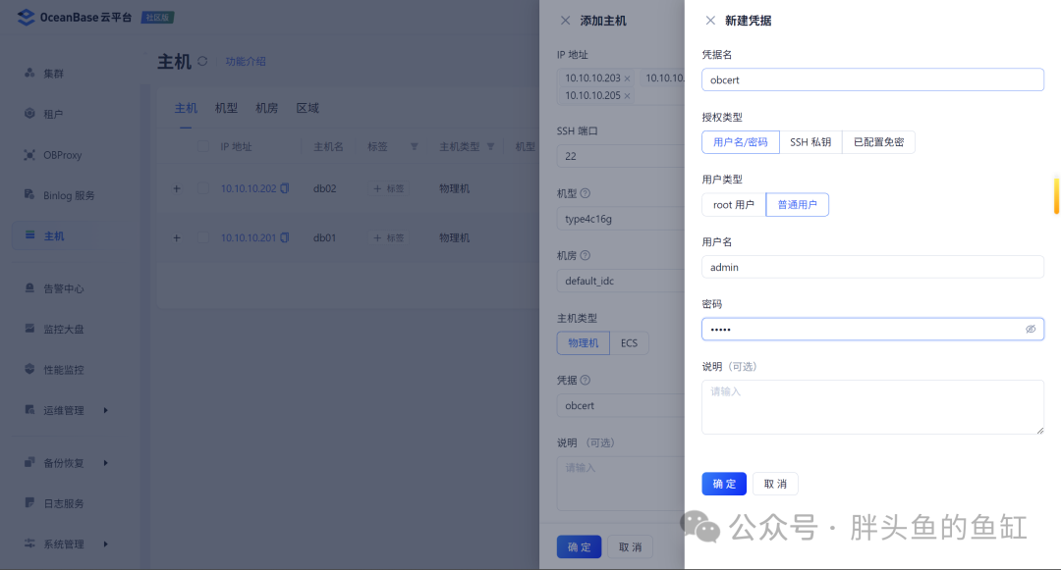Expand row of host db01

point(177,237)
